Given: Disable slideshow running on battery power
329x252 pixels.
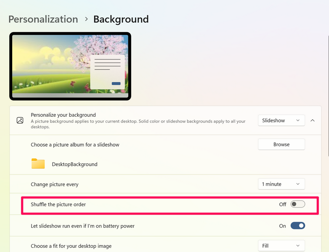Looking at the screenshot, I should 297,226.
